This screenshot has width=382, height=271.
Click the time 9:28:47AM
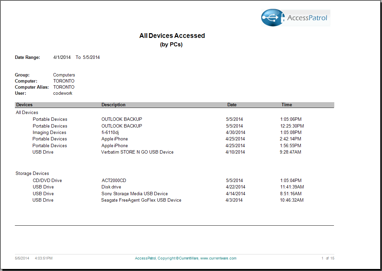point(290,152)
